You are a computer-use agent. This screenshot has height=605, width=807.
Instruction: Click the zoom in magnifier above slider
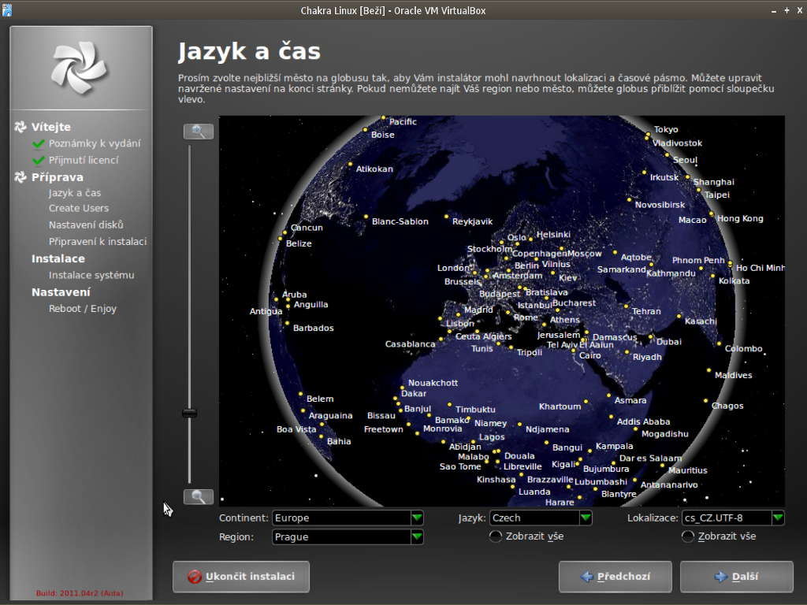click(x=199, y=132)
